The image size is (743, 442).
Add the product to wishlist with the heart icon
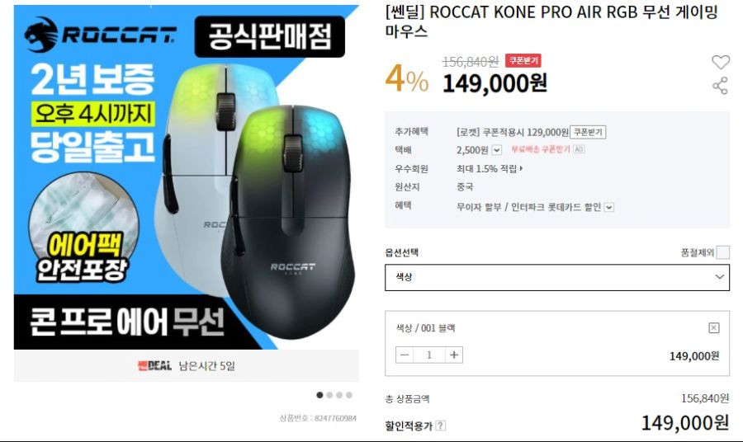[721, 62]
